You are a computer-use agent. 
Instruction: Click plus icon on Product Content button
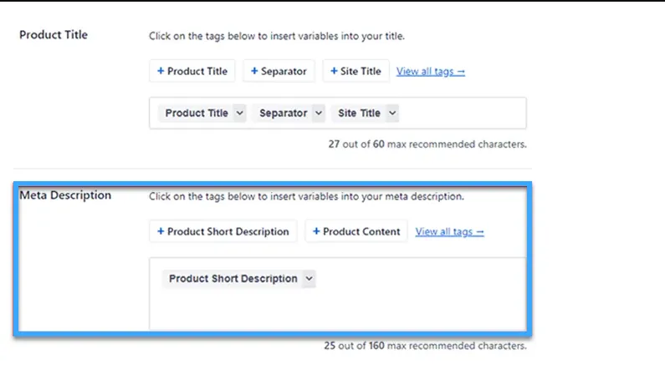pyautogui.click(x=316, y=231)
